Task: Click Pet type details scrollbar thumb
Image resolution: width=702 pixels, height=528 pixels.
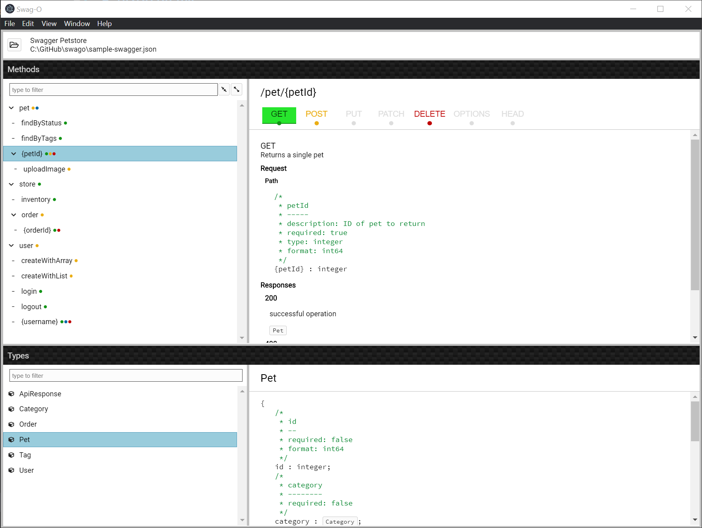Action: 695,421
